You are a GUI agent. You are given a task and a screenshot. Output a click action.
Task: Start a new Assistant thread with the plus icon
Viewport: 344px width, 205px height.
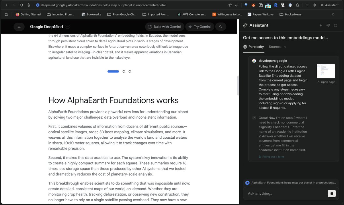pyautogui.click(x=321, y=25)
